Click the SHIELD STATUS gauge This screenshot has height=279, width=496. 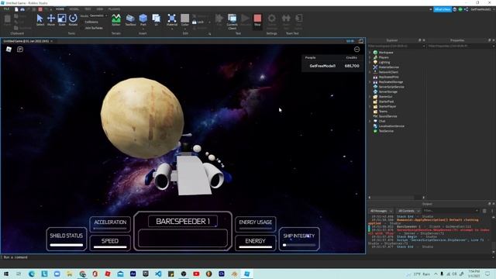click(x=67, y=239)
